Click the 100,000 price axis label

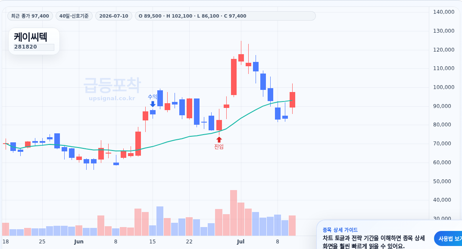pyautogui.click(x=444, y=87)
